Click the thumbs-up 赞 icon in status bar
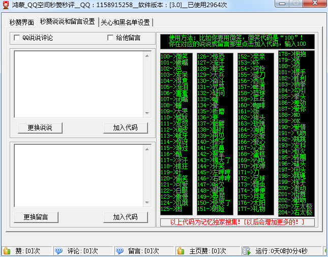 tap(7, 251)
